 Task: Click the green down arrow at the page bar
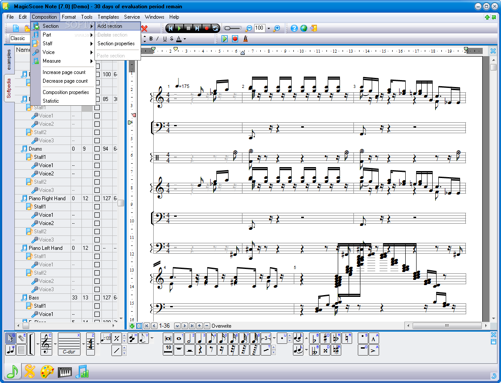click(131, 326)
